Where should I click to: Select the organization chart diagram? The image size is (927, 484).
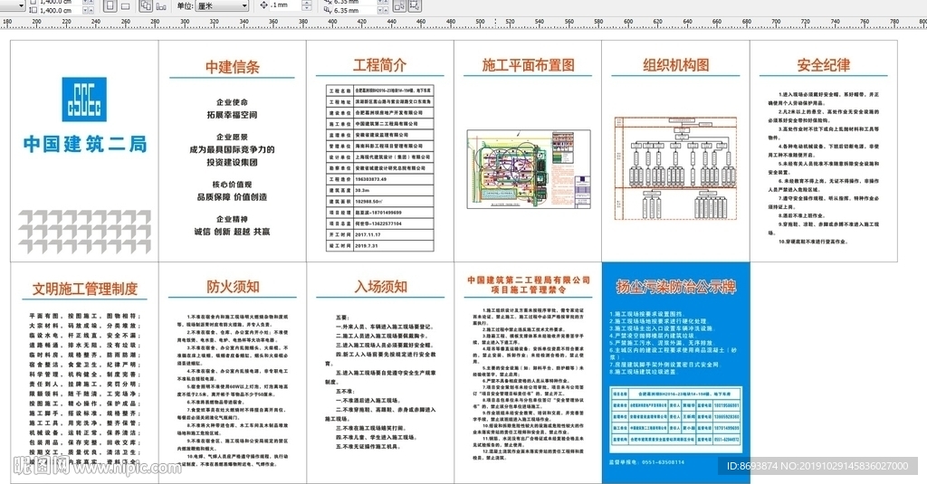click(675, 168)
